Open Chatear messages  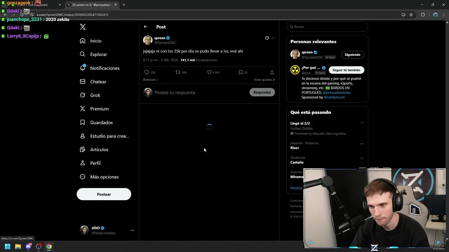[93, 82]
